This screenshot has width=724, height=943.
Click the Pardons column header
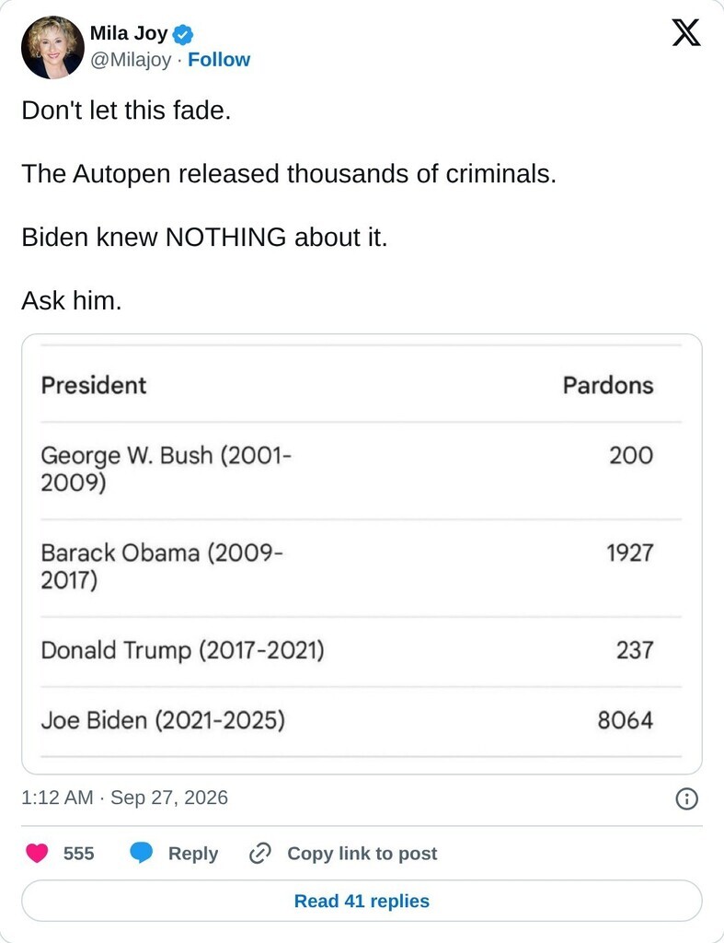pos(607,386)
